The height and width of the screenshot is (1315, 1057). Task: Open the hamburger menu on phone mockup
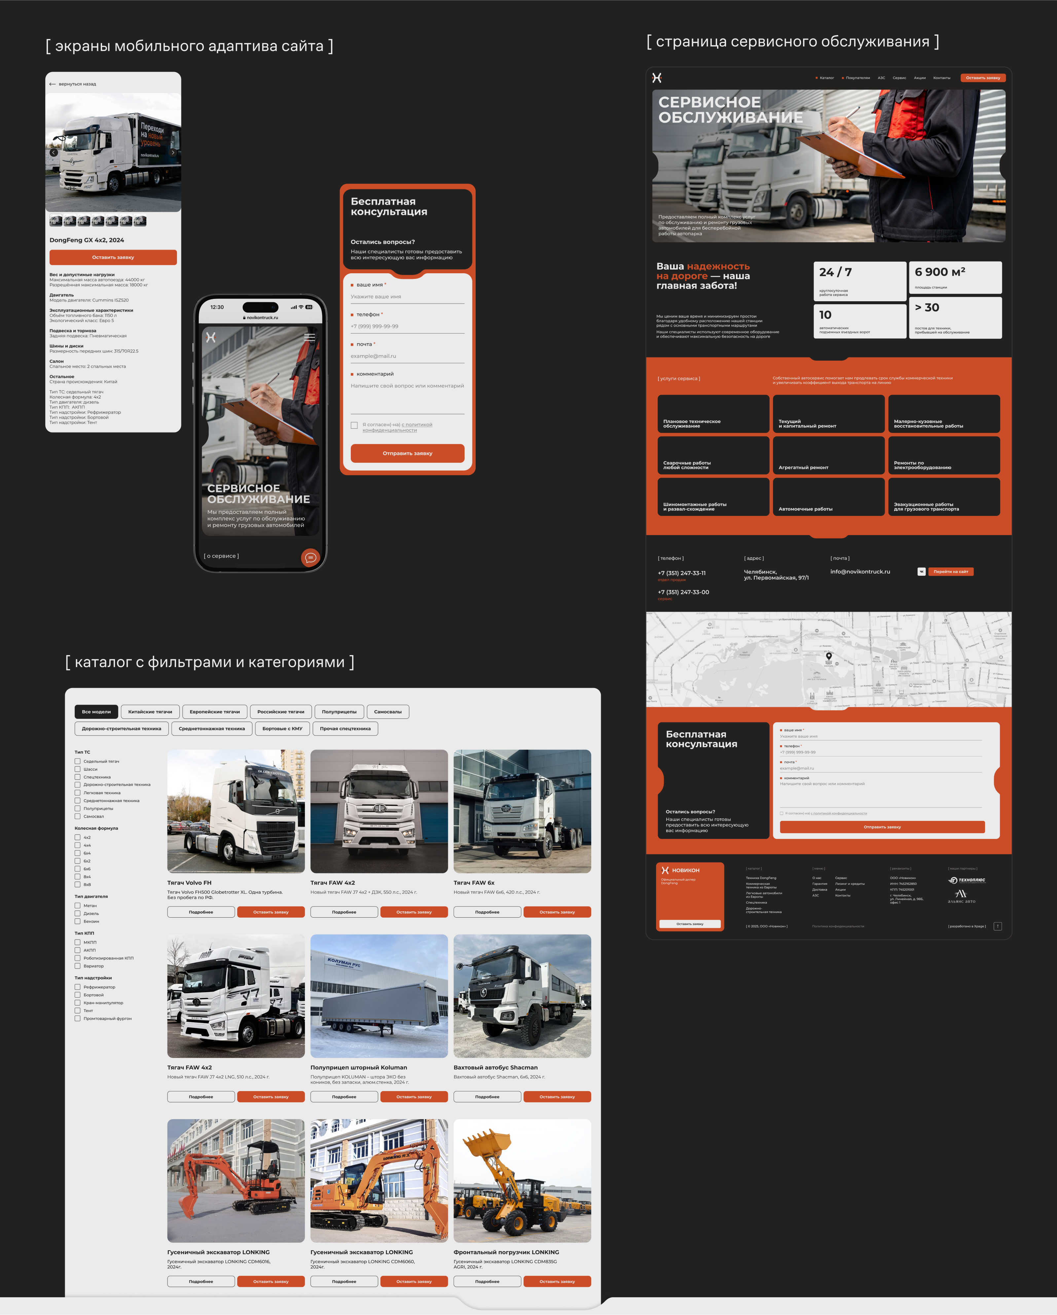[x=310, y=337]
